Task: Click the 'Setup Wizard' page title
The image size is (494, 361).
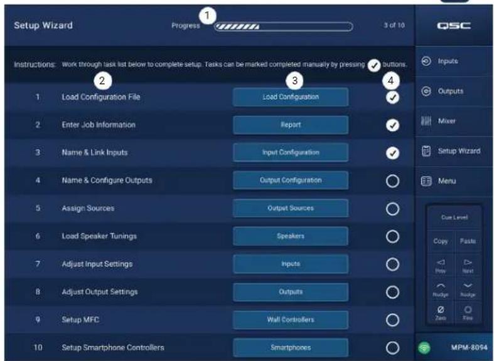Action: click(x=43, y=25)
